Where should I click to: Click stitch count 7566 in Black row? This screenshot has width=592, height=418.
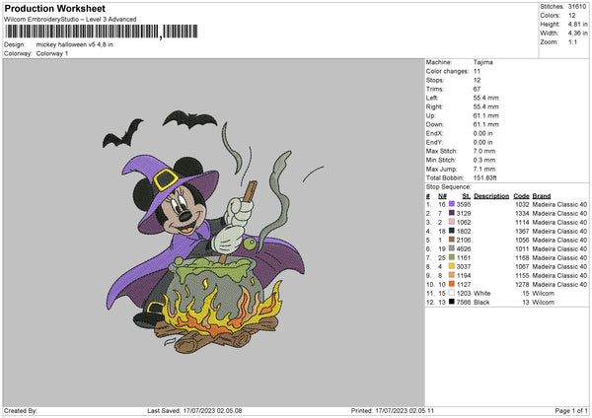(x=464, y=303)
